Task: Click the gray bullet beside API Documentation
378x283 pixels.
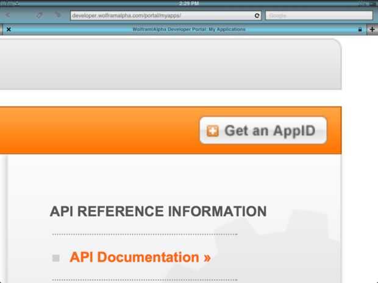Action: pos(56,258)
